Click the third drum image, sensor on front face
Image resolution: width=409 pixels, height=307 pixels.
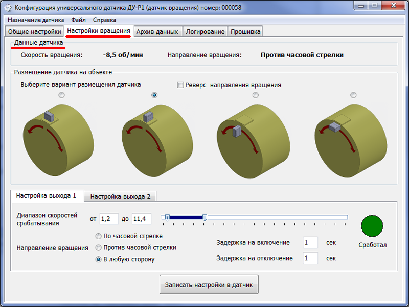[253, 141]
